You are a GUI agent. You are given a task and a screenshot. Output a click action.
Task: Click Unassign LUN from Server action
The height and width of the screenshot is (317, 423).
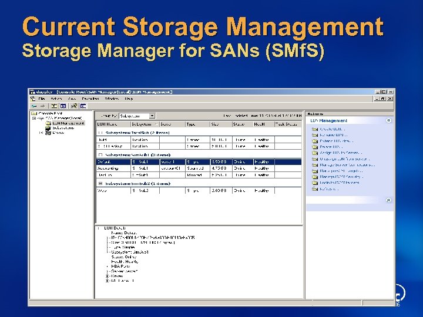tap(344, 158)
